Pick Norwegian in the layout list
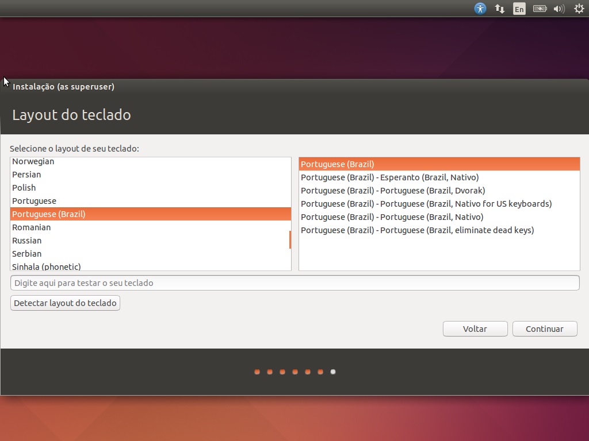589x441 pixels. pos(33,162)
